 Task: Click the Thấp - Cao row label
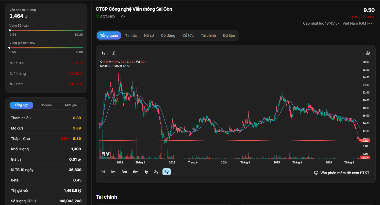[x=20, y=139]
